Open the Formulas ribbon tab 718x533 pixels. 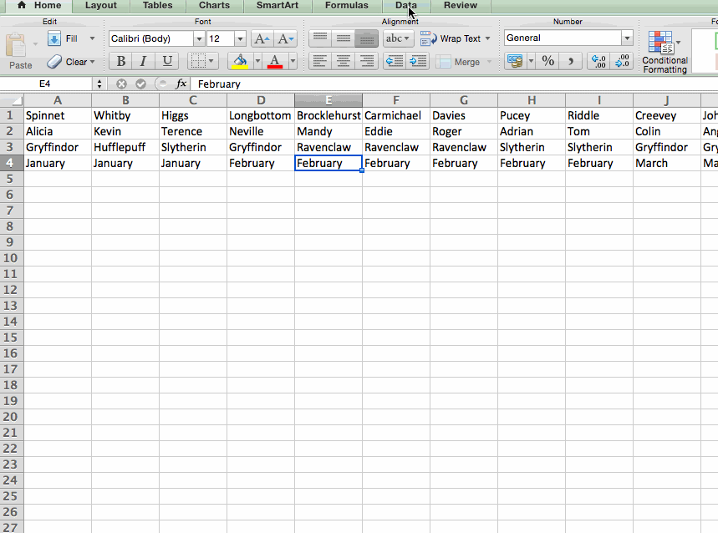click(346, 6)
